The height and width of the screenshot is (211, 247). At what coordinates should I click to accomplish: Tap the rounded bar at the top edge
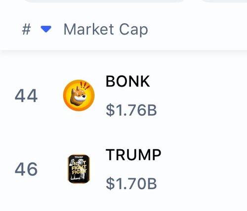point(104,1)
